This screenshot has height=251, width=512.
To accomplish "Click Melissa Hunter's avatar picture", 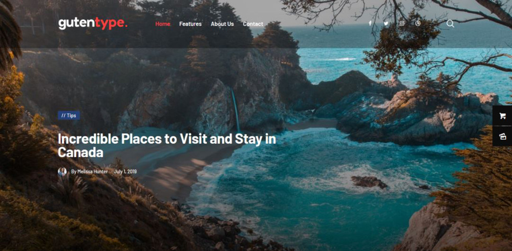I will [x=62, y=171].
